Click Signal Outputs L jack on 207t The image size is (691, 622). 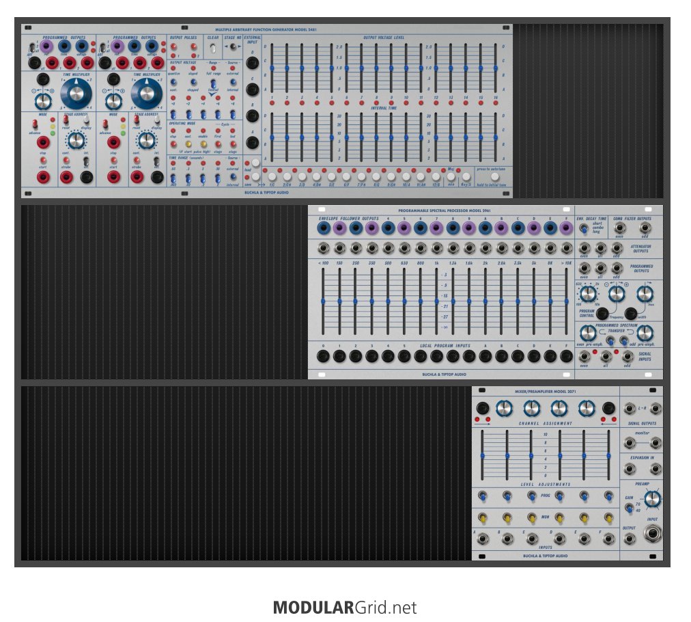pos(630,409)
